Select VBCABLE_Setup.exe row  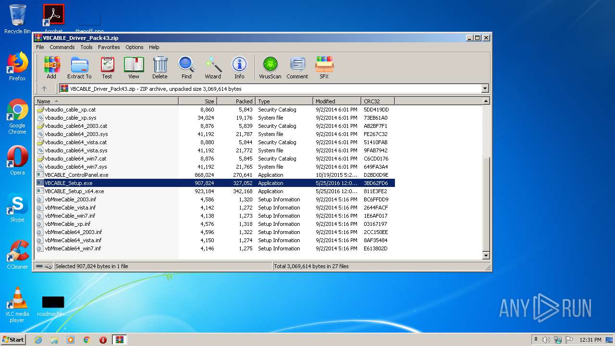215,183
